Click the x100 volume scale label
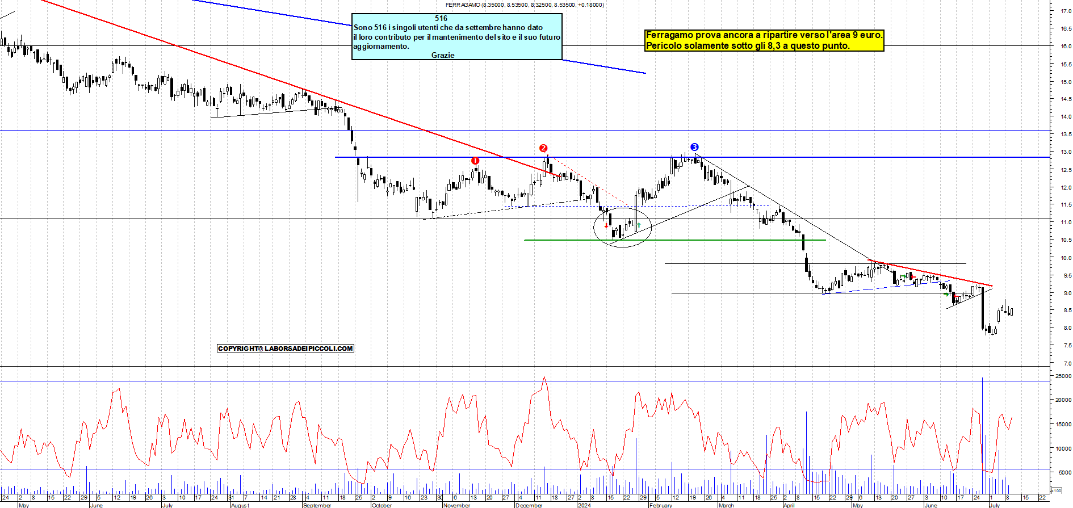Viewport: 1073px width, 508px height. 1057,490
